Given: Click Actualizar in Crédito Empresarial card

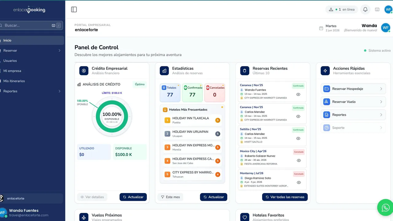Looking at the screenshot, I should pos(133,197).
